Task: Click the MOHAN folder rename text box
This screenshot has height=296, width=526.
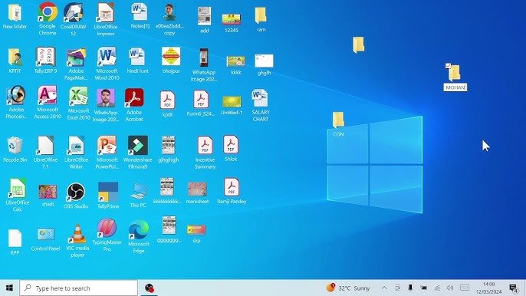Action: click(x=455, y=87)
